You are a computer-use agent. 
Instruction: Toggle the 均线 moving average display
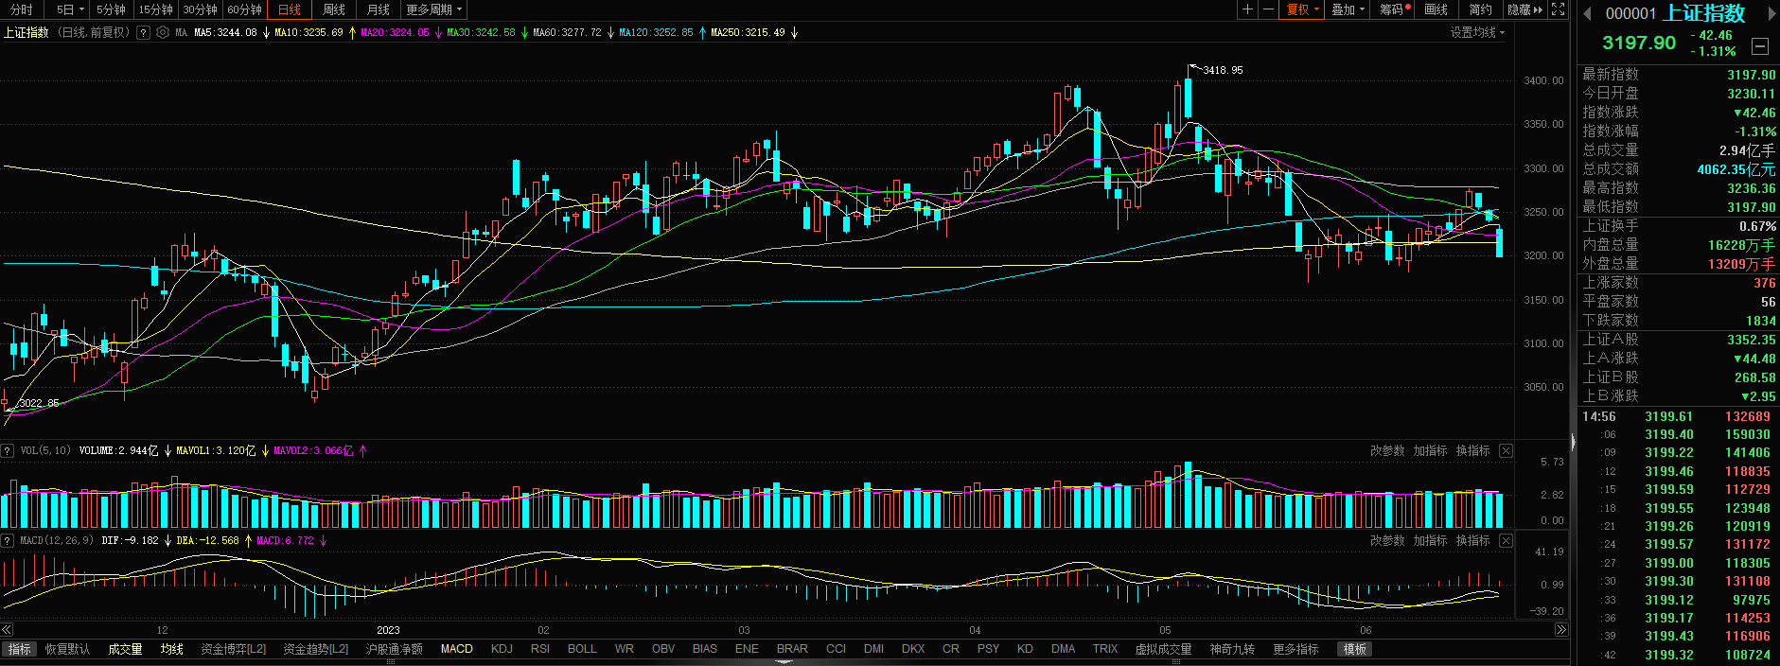pos(171,649)
